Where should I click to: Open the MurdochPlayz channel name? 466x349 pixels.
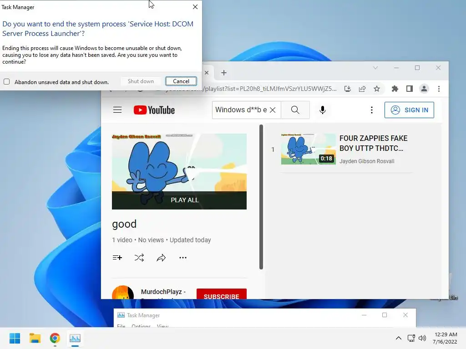[163, 292]
